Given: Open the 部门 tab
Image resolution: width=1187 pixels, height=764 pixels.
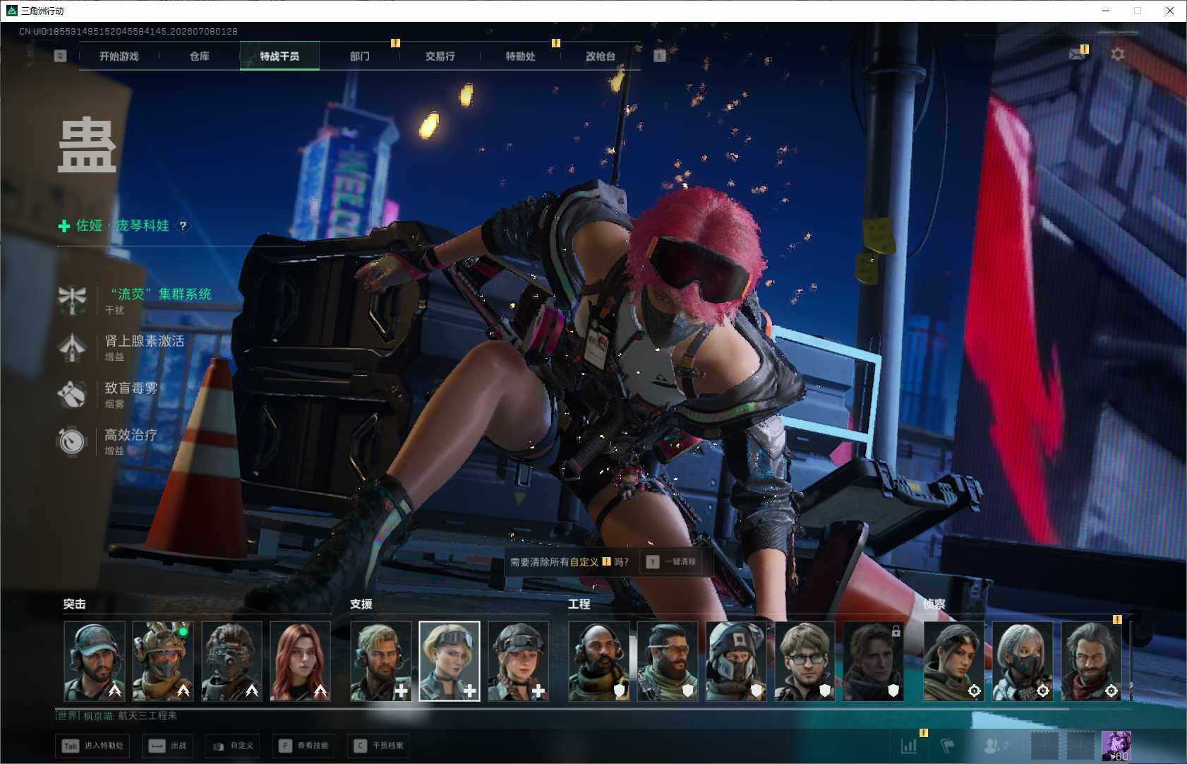Looking at the screenshot, I should tap(360, 56).
